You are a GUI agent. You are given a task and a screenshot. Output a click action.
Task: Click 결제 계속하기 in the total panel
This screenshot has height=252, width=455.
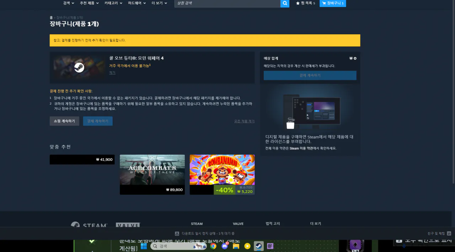click(x=310, y=75)
